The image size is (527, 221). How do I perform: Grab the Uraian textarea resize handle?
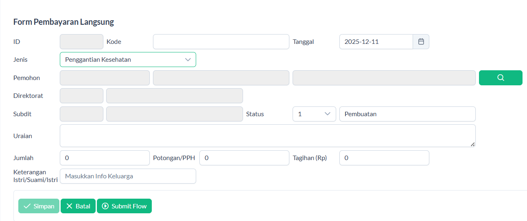pyautogui.click(x=472, y=144)
